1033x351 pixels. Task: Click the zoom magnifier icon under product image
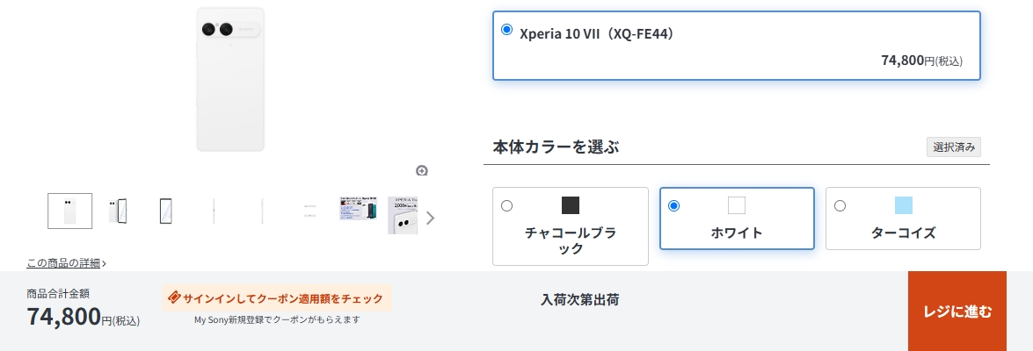click(422, 170)
